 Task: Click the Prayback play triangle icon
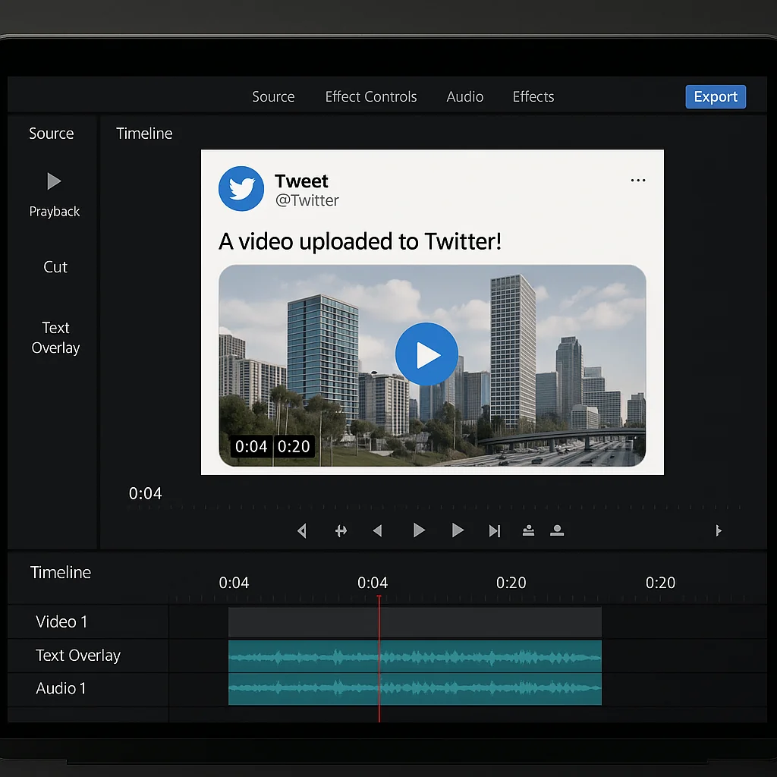pyautogui.click(x=54, y=181)
